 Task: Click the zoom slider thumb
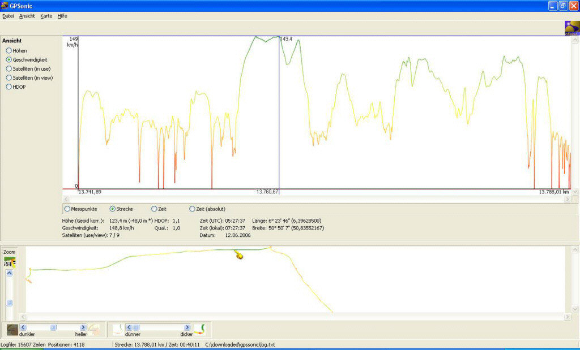click(x=9, y=303)
